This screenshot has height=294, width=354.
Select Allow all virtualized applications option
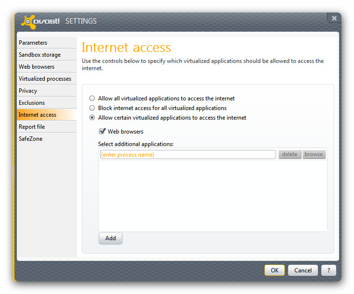tap(92, 98)
